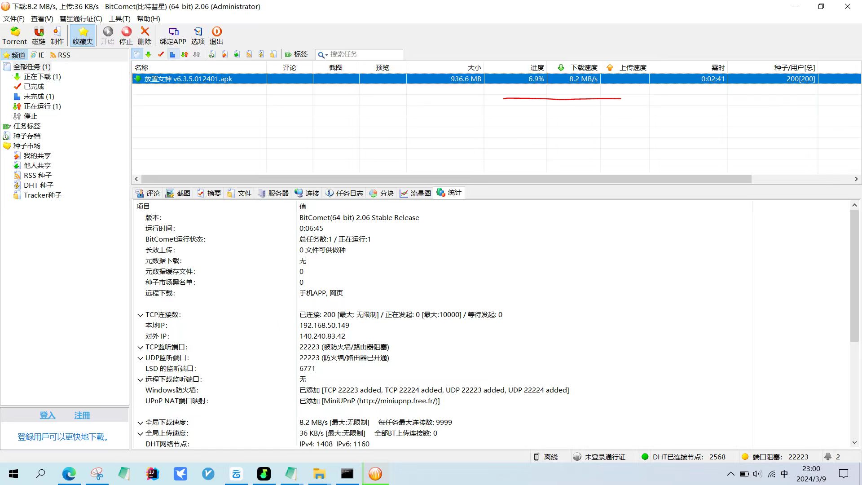
Task: Select the 放置女神 v6.3.5.012401.apk task row
Action: point(496,79)
